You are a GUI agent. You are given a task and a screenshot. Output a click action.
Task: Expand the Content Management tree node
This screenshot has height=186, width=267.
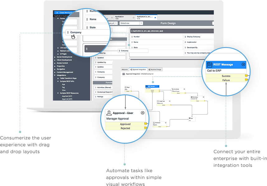[55, 72]
